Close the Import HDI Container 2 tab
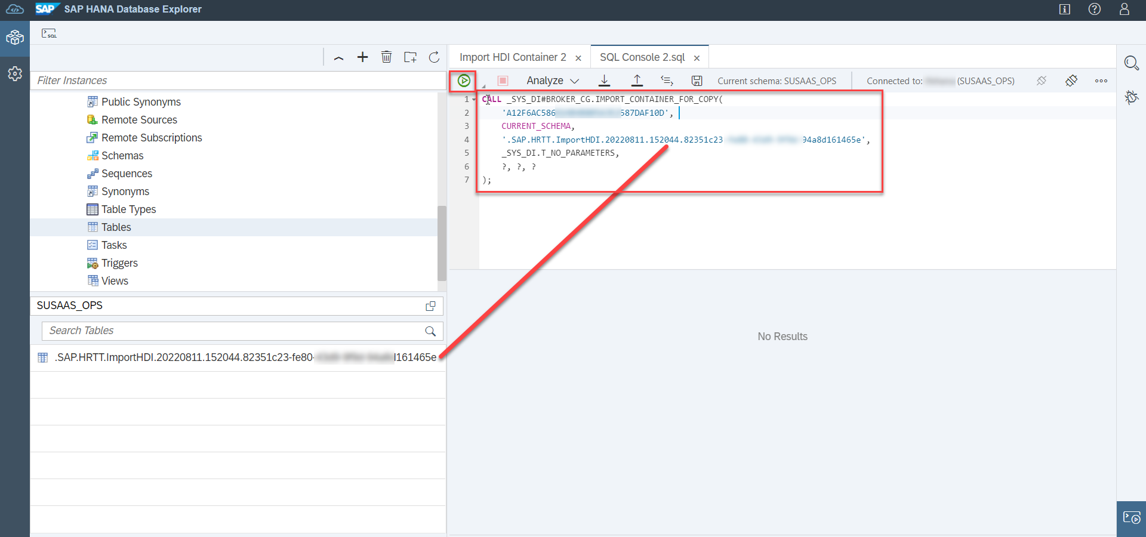Image resolution: width=1146 pixels, height=537 pixels. 578,58
